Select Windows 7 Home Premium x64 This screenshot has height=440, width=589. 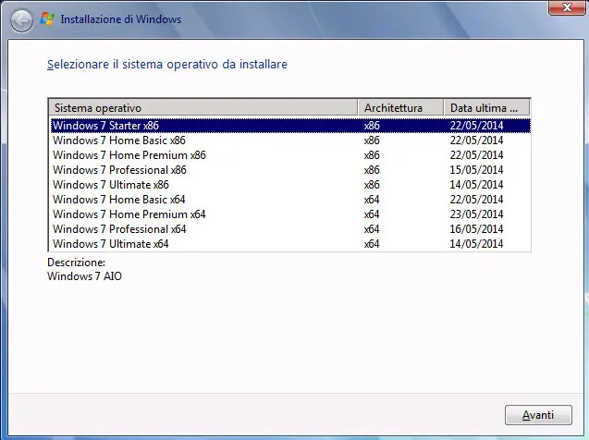(x=290, y=214)
